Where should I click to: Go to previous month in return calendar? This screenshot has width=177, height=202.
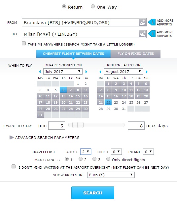pos(100,72)
